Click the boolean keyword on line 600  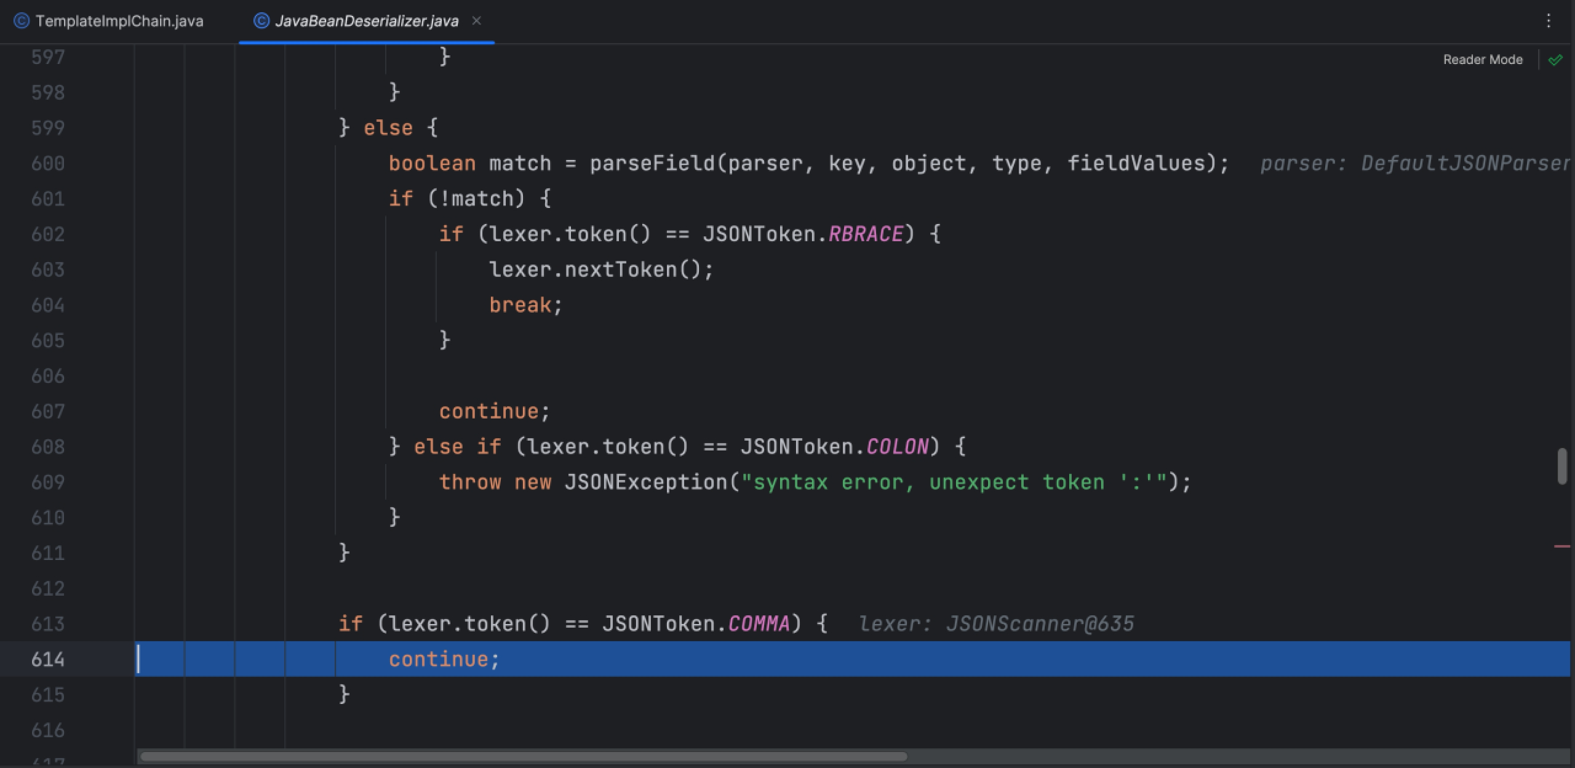432,164
